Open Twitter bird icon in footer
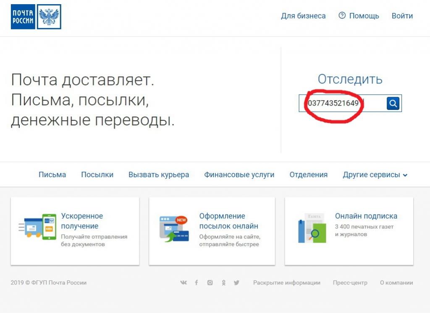430x313 pixels. click(x=236, y=283)
